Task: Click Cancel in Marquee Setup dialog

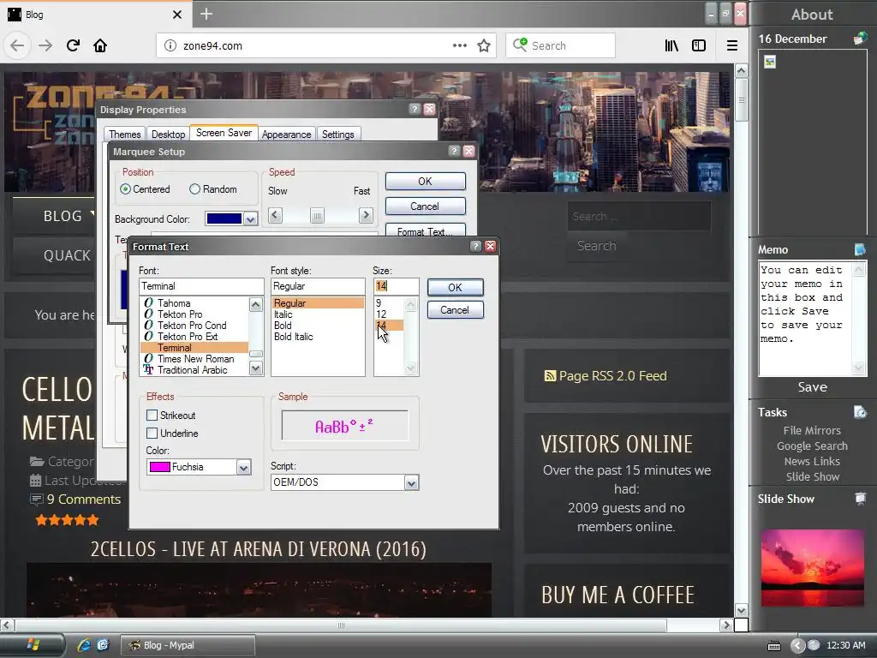Action: pyautogui.click(x=425, y=206)
